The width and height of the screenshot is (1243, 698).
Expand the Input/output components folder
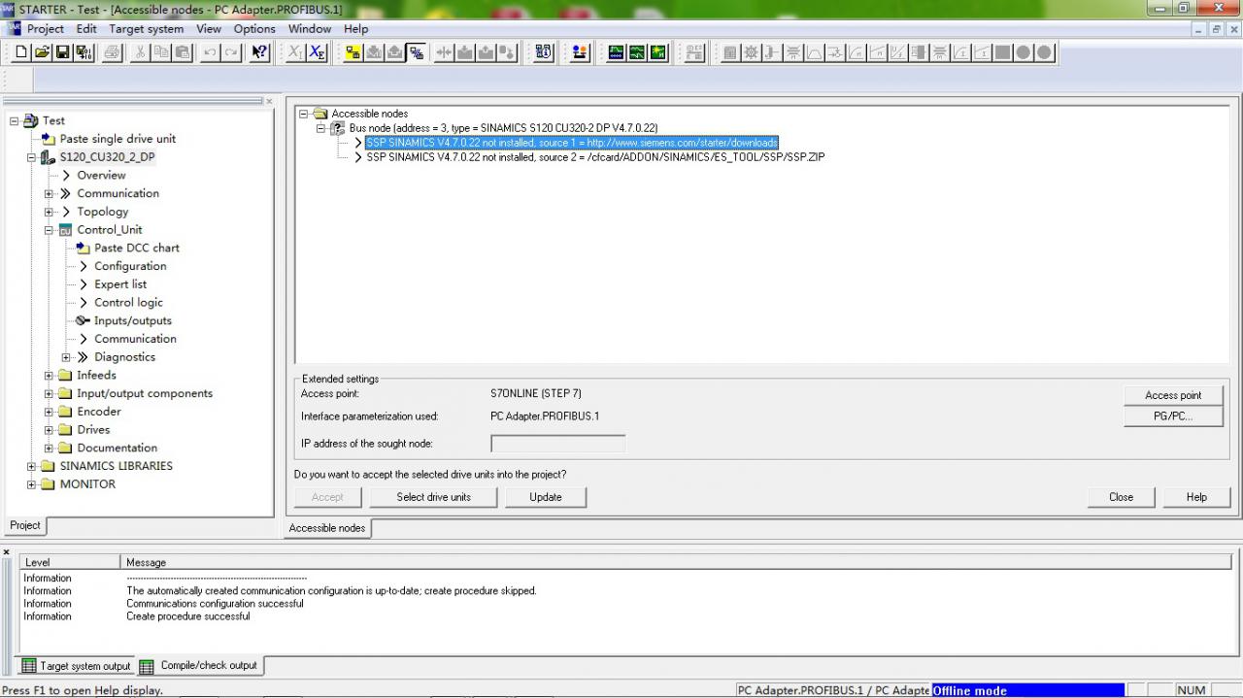[49, 393]
